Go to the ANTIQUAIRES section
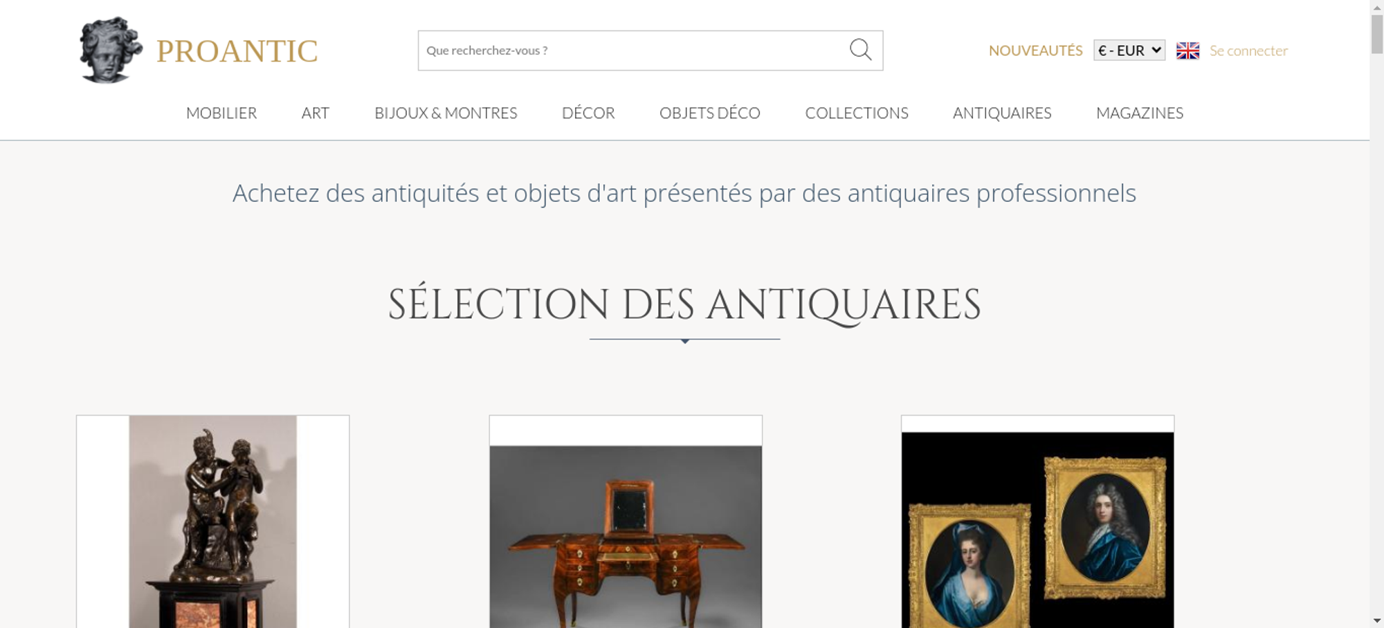1384x628 pixels. point(1002,113)
